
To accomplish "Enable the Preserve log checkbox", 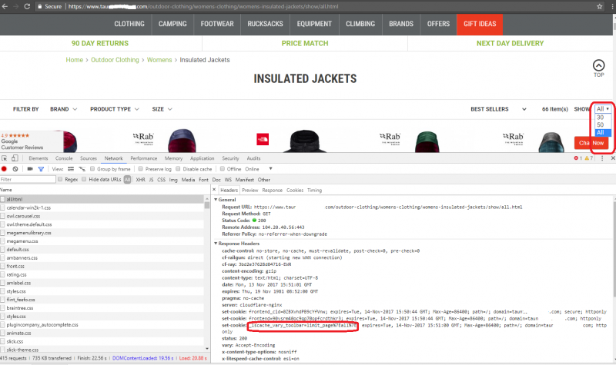I will point(140,168).
